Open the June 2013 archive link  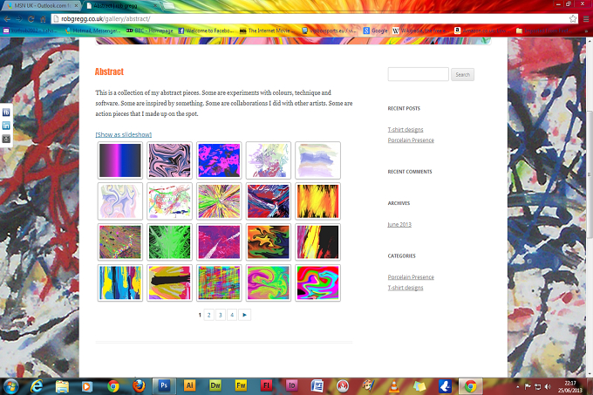399,224
